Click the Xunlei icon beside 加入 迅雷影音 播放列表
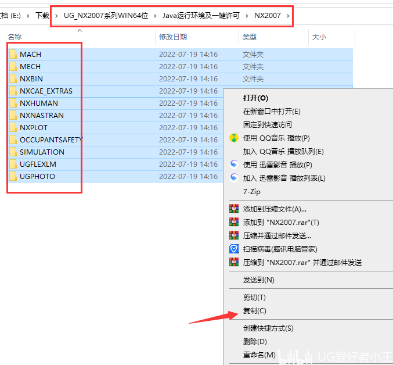 (234, 178)
